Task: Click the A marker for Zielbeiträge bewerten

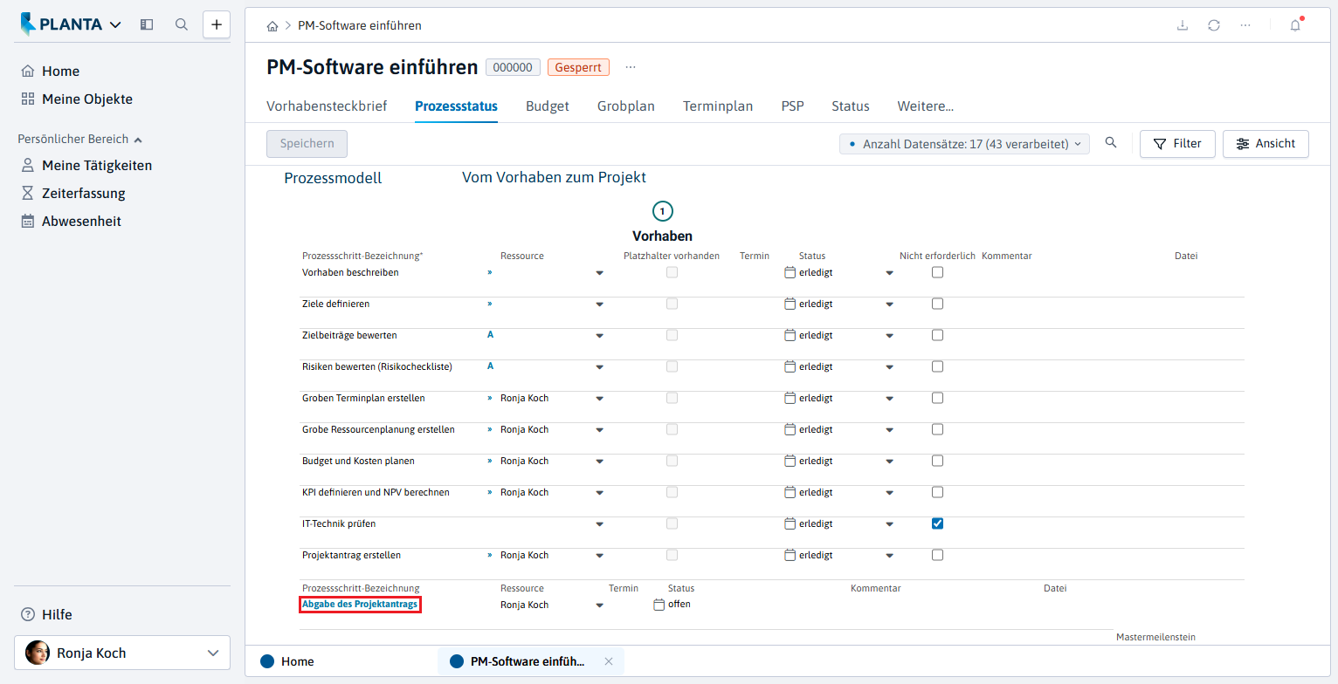Action: coord(490,335)
